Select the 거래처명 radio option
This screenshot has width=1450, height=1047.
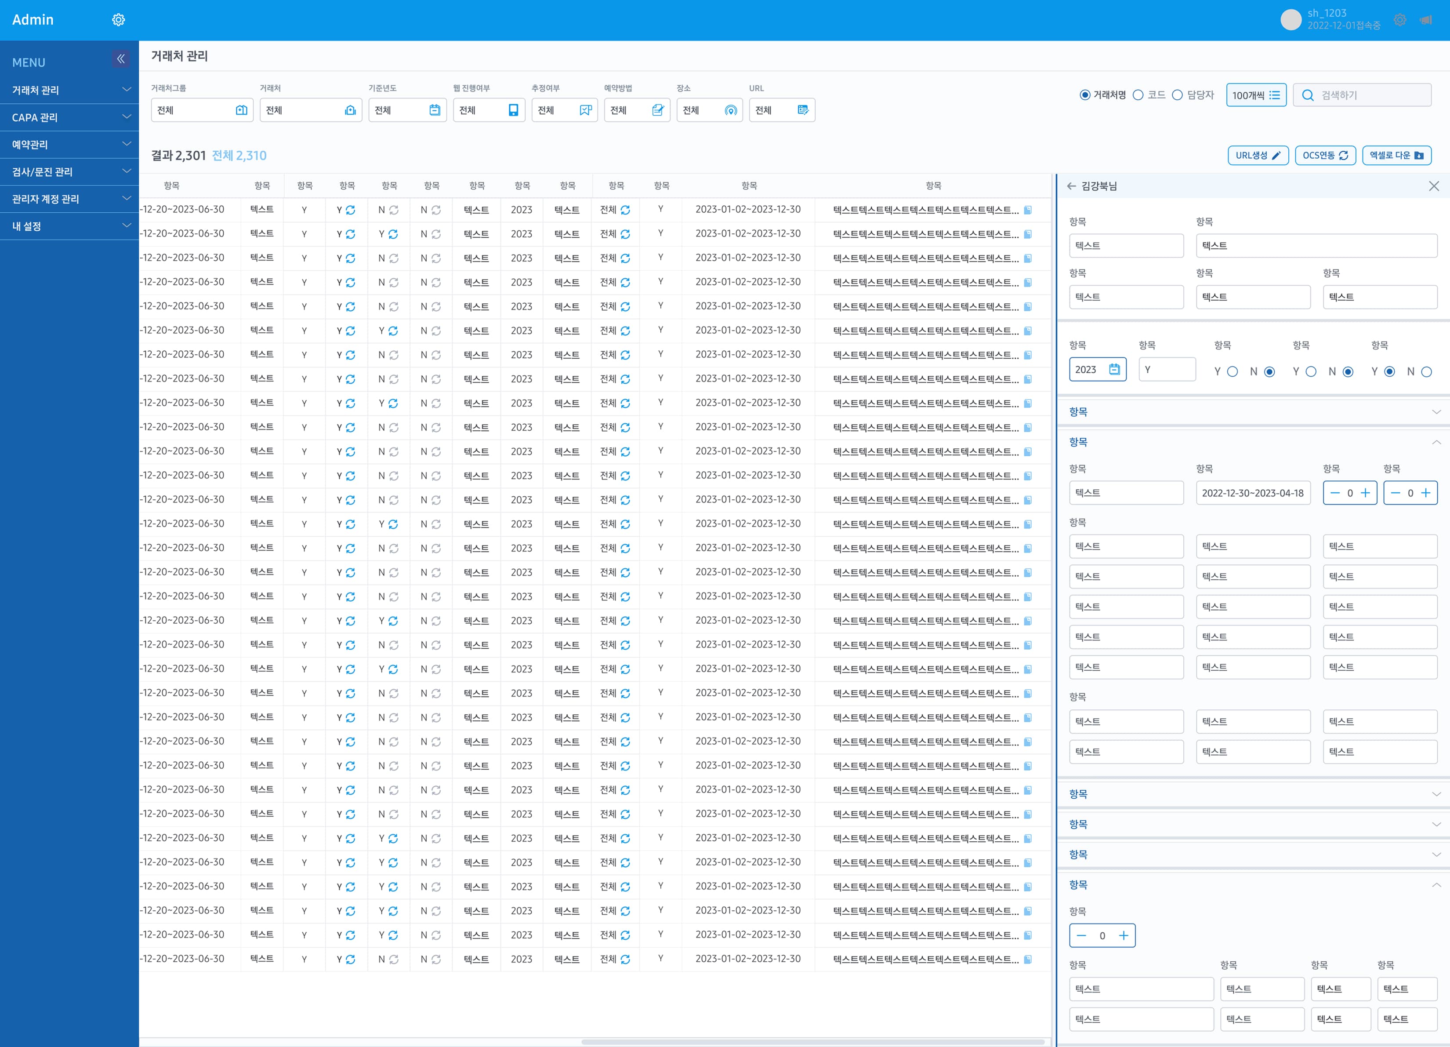1085,95
